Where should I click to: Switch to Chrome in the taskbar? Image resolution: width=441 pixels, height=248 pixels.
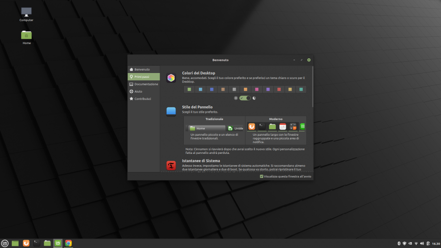click(68, 243)
